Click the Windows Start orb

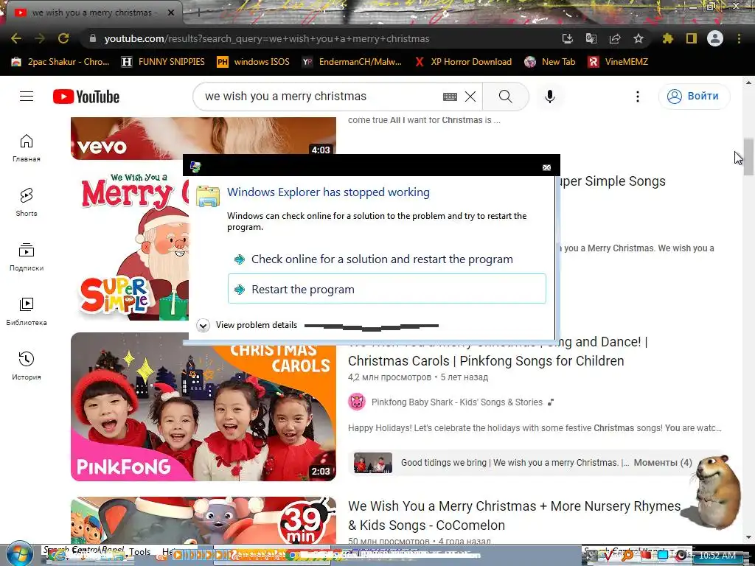18,554
